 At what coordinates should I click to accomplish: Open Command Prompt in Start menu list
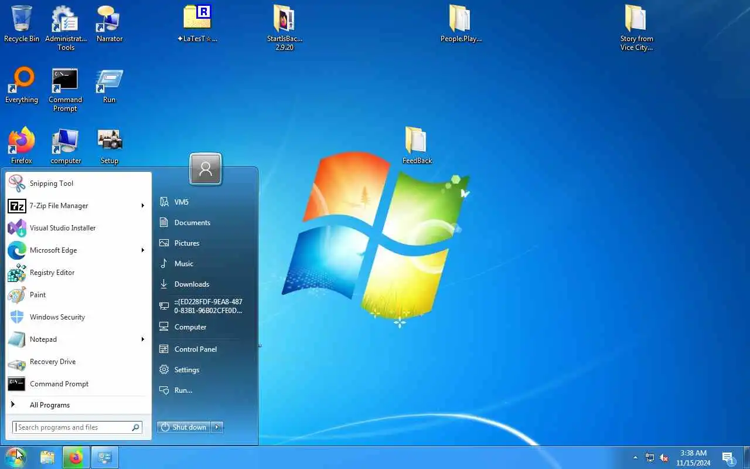[x=79, y=384]
